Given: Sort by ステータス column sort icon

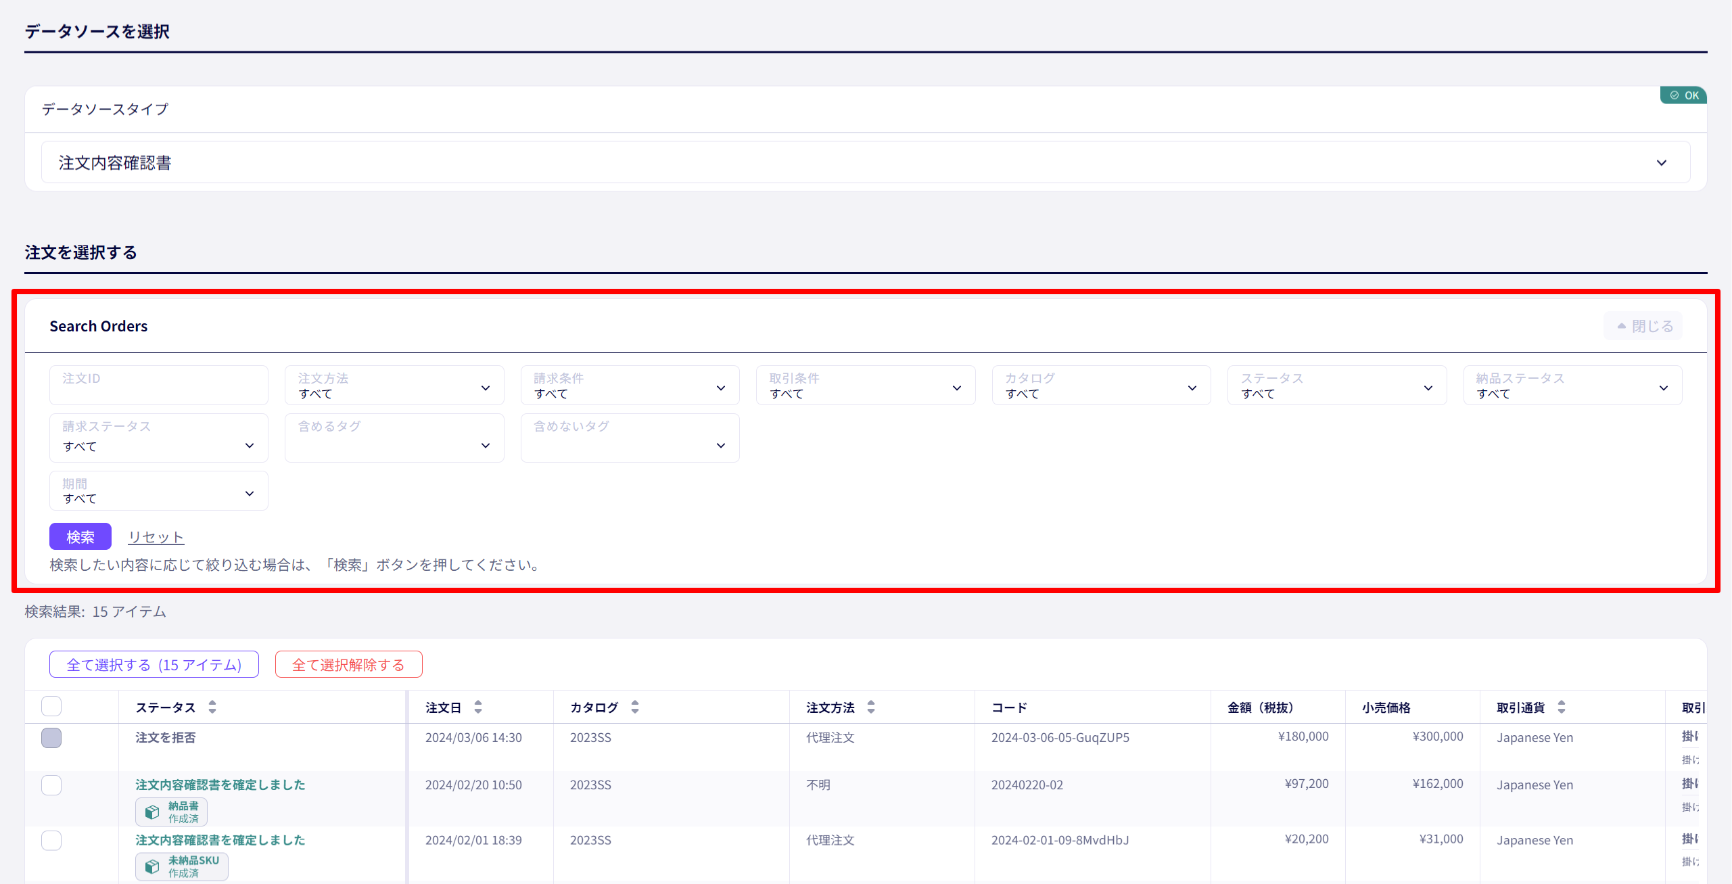Looking at the screenshot, I should pyautogui.click(x=212, y=707).
